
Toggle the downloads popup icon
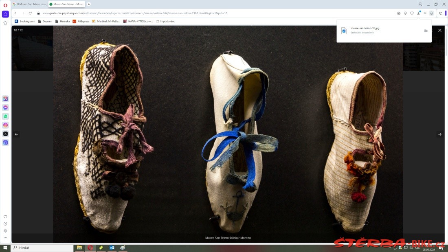click(x=419, y=13)
